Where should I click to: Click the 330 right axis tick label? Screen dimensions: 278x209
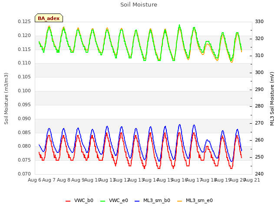(259, 21)
